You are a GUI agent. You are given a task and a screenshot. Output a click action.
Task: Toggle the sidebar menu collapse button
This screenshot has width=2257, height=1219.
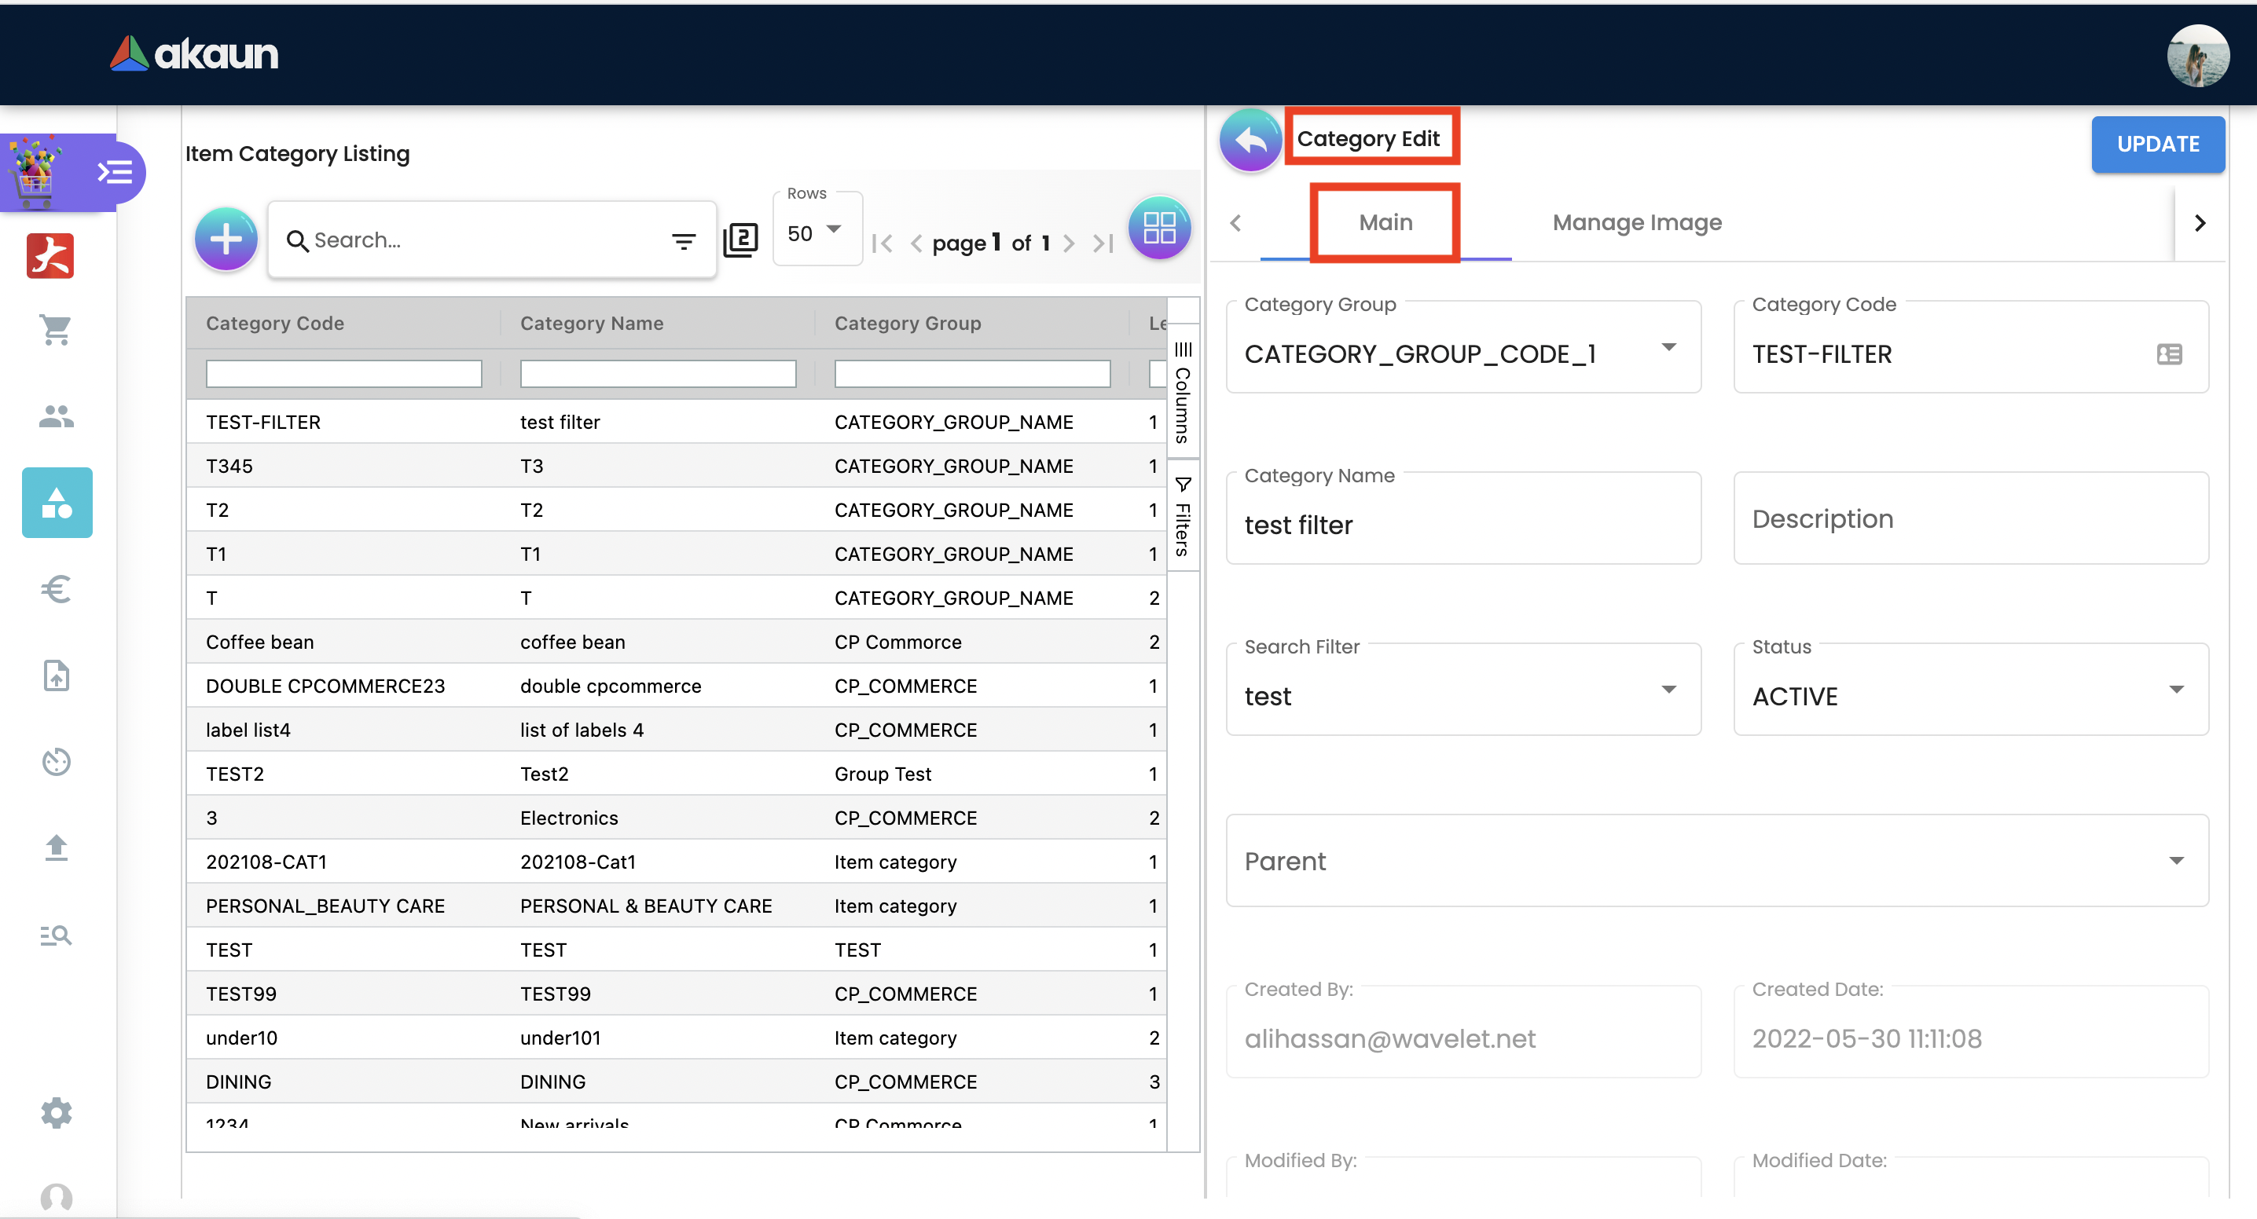(x=115, y=172)
